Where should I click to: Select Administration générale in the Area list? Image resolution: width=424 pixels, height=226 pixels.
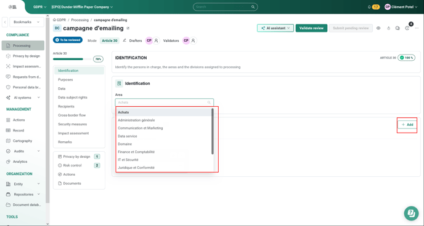coord(164,120)
